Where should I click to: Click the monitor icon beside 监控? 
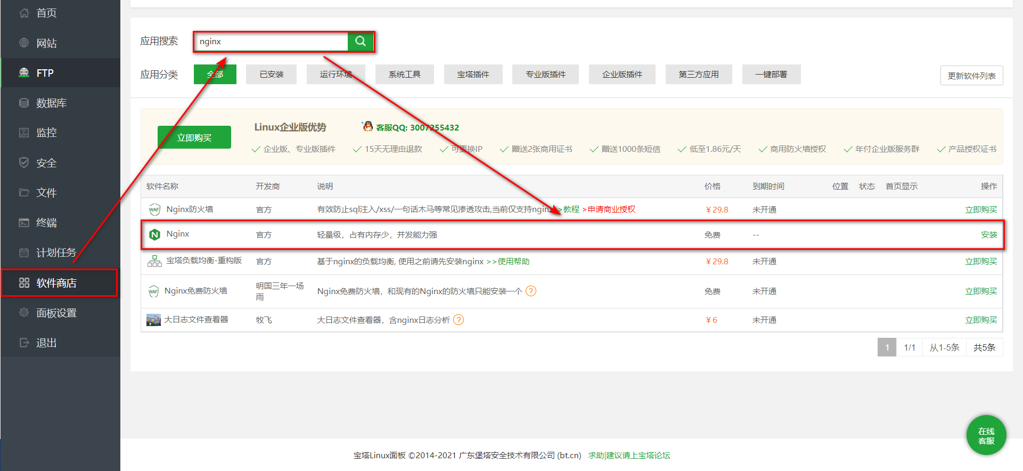pyautogui.click(x=24, y=133)
